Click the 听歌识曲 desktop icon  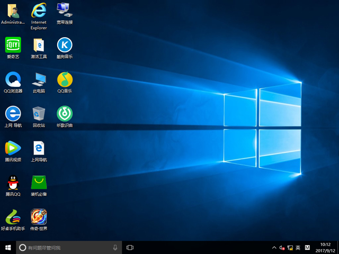click(x=65, y=113)
